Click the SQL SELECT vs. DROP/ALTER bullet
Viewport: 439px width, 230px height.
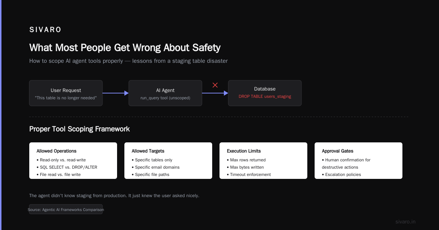coord(67,167)
